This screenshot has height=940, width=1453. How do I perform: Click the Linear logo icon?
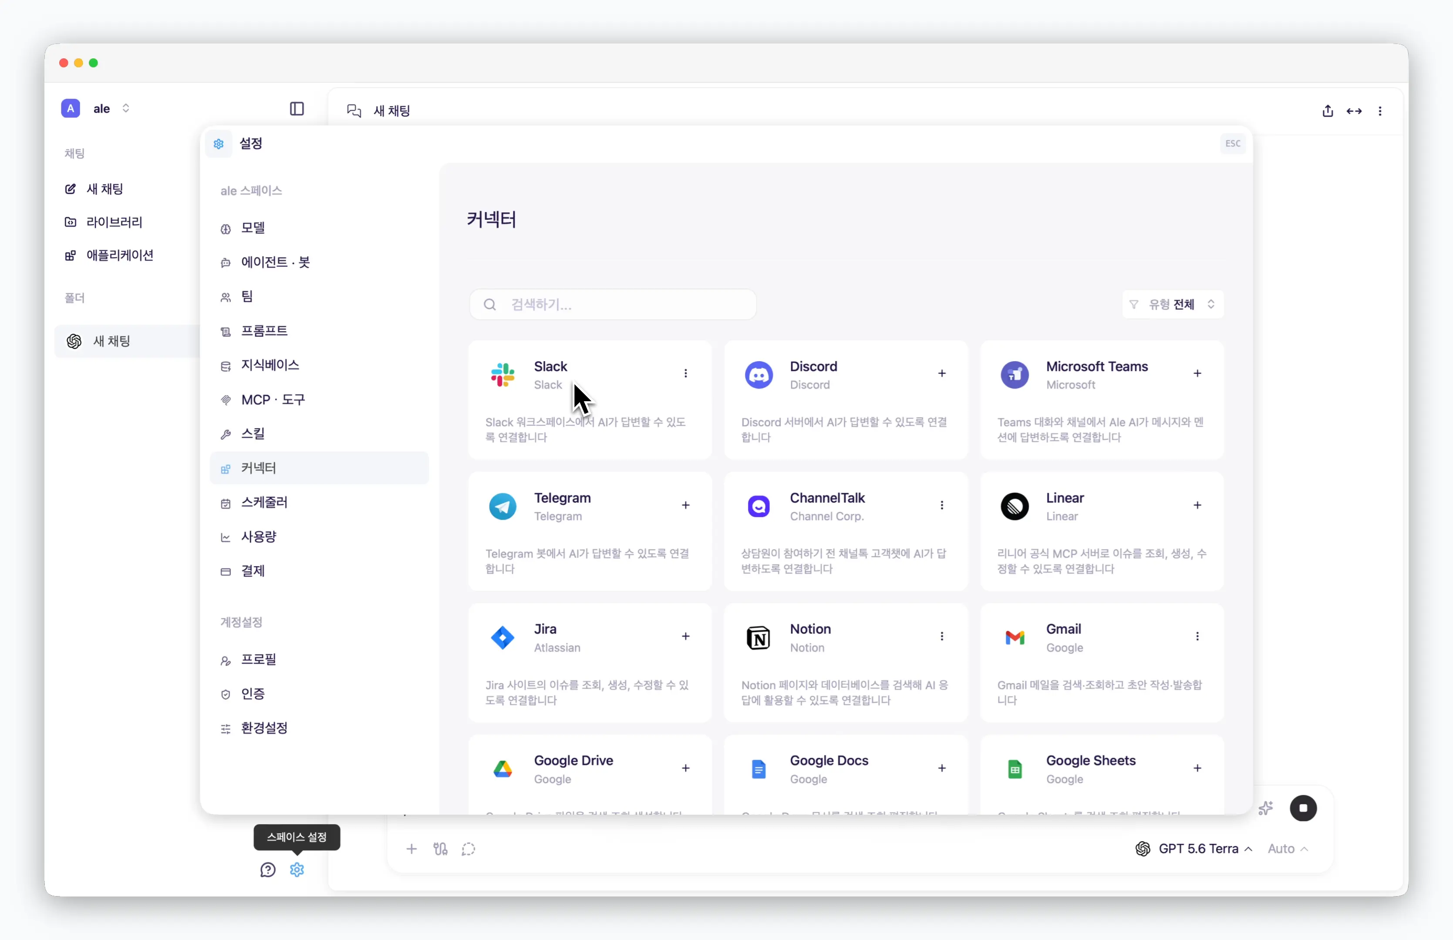pos(1015,506)
